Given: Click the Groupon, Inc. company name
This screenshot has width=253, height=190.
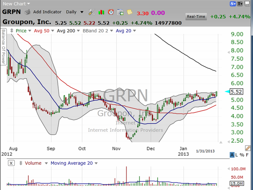Looking at the screenshot, I should pyautogui.click(x=27, y=22).
